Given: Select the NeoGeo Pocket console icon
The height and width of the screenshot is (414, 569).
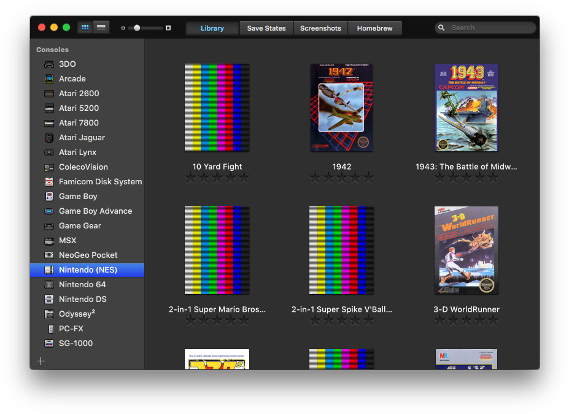Looking at the screenshot, I should point(49,255).
